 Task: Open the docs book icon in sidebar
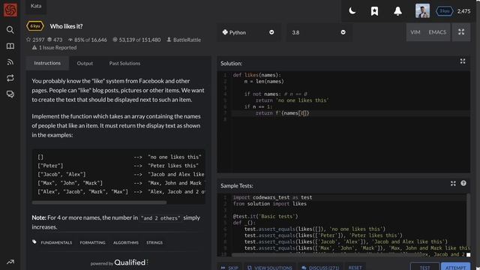tap(10, 46)
